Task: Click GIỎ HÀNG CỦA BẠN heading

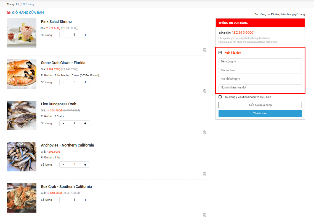Action: [28, 12]
